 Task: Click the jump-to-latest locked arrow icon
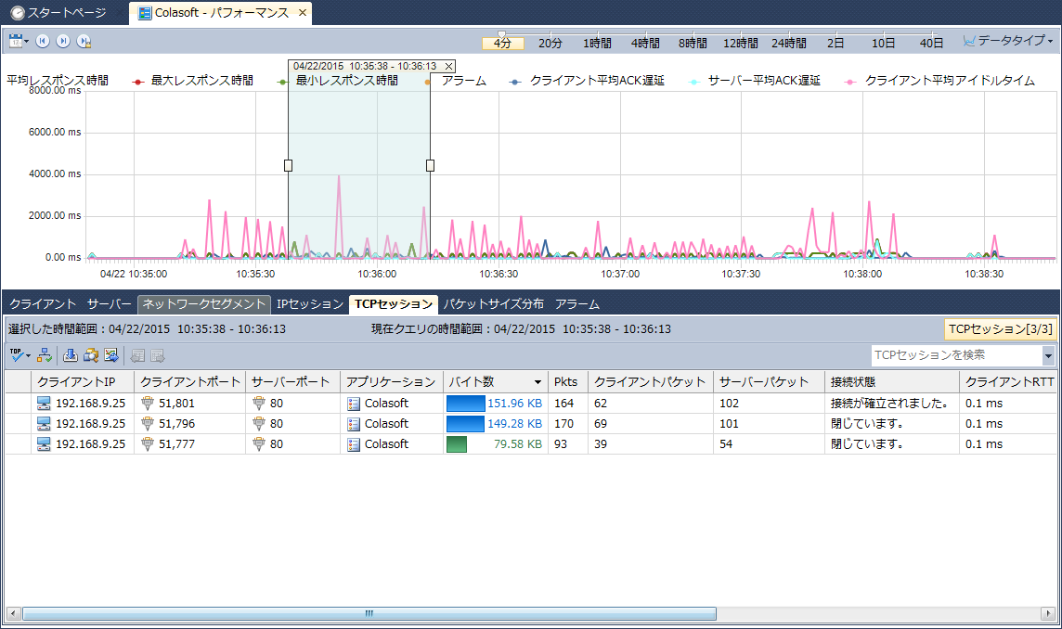(84, 41)
